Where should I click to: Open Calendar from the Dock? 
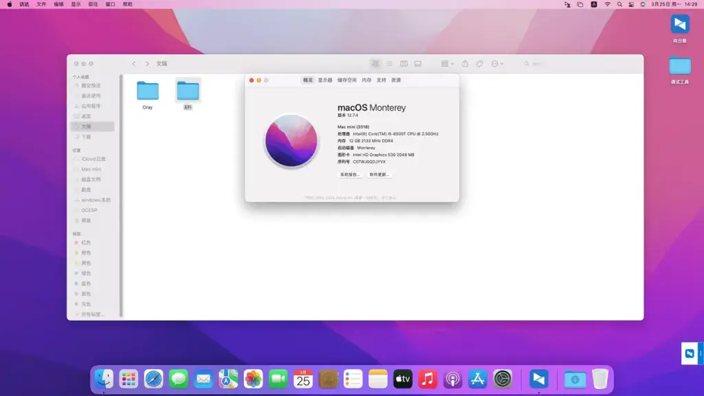[303, 379]
